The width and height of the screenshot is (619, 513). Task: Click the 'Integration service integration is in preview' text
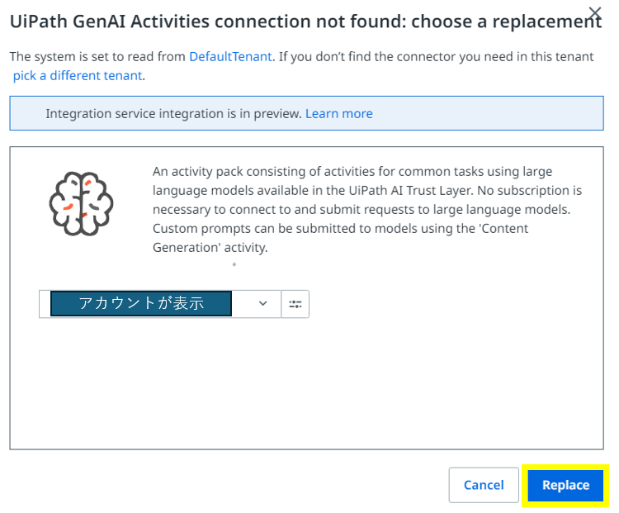(x=174, y=114)
